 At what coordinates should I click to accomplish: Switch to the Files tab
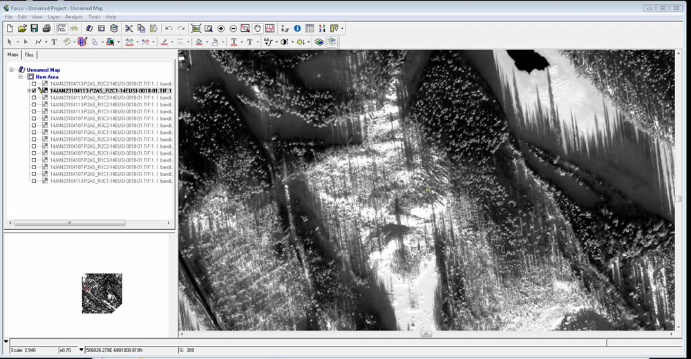[x=29, y=55]
